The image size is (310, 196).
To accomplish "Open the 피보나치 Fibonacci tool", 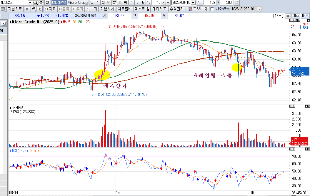I will pos(197,9).
